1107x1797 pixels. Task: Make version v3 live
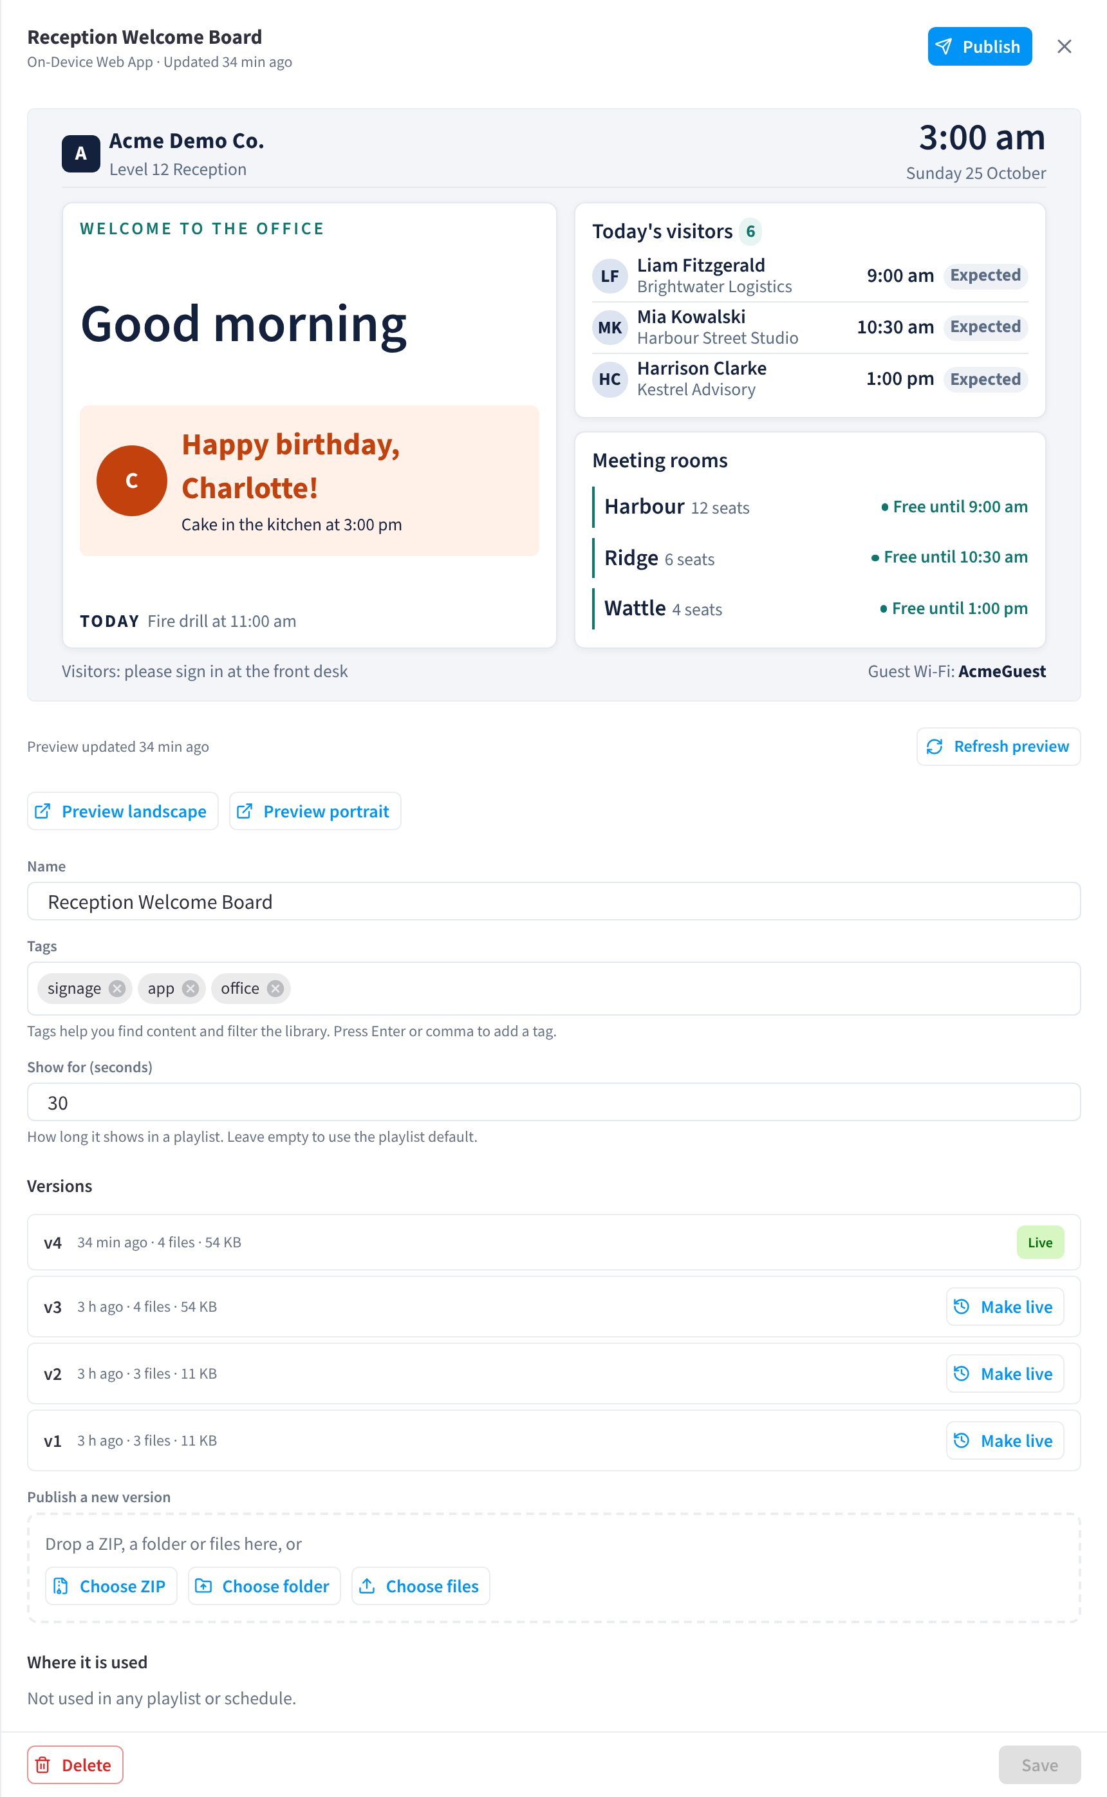1005,1307
